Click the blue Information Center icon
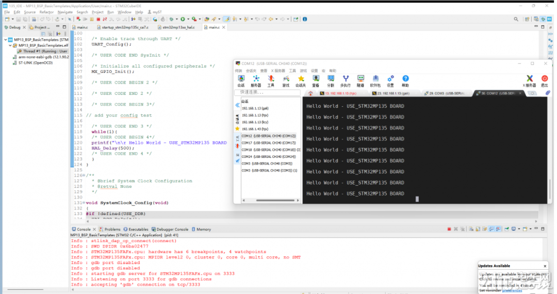Screen dimensions: 557x294 (305, 19)
